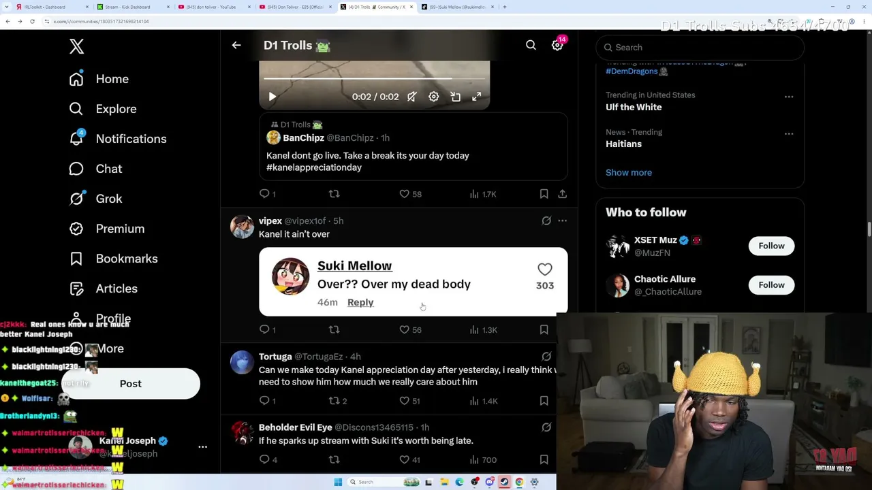
Task: View analytics for post with 1.7K views
Action: [x=483, y=194]
